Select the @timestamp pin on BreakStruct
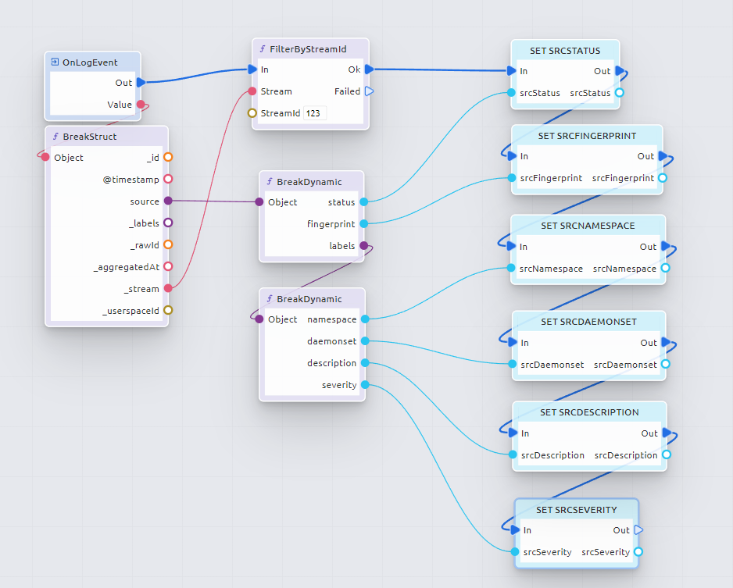This screenshot has height=588, width=733. click(167, 179)
